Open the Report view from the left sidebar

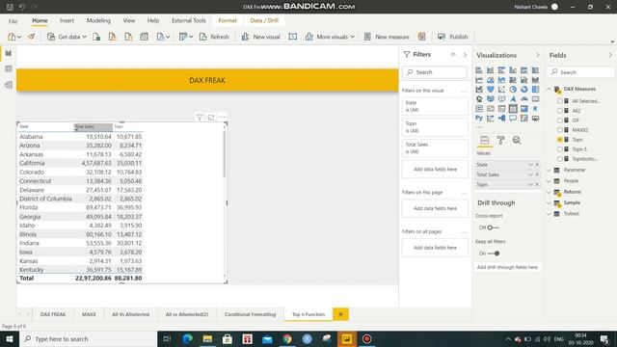pos(9,53)
